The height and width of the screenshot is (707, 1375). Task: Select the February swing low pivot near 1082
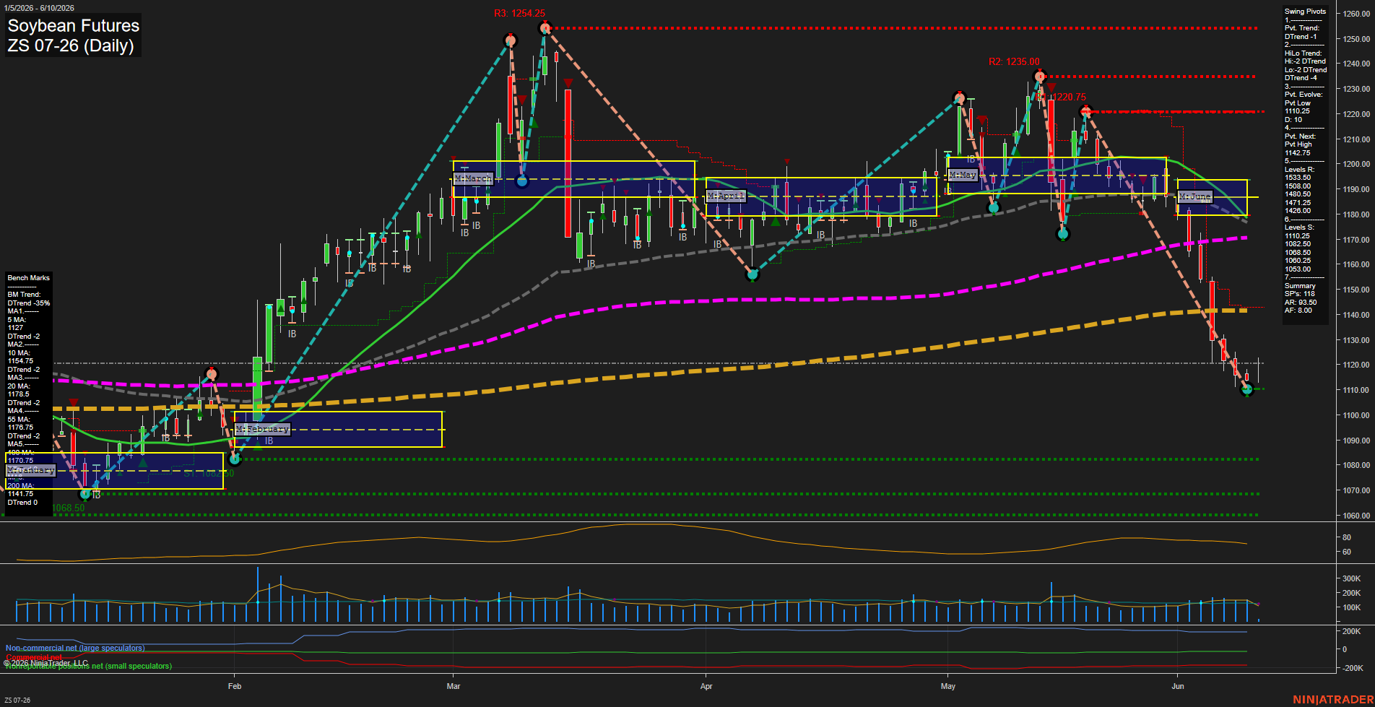[234, 459]
